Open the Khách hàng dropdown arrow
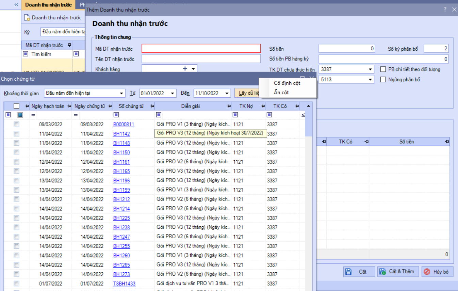This screenshot has width=458, height=291. 193,69
